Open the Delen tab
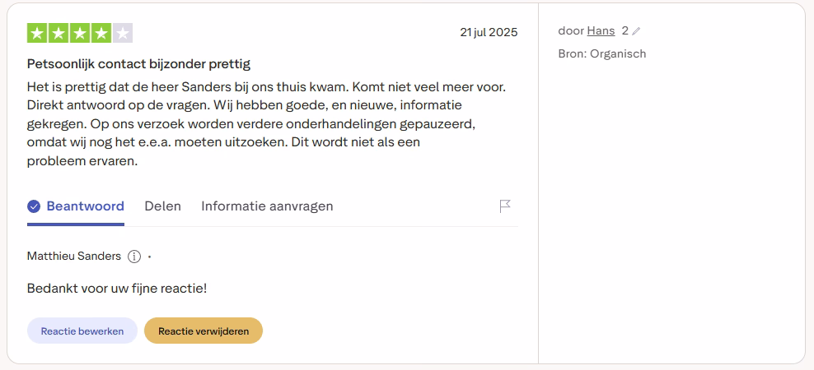814x370 pixels. point(162,206)
